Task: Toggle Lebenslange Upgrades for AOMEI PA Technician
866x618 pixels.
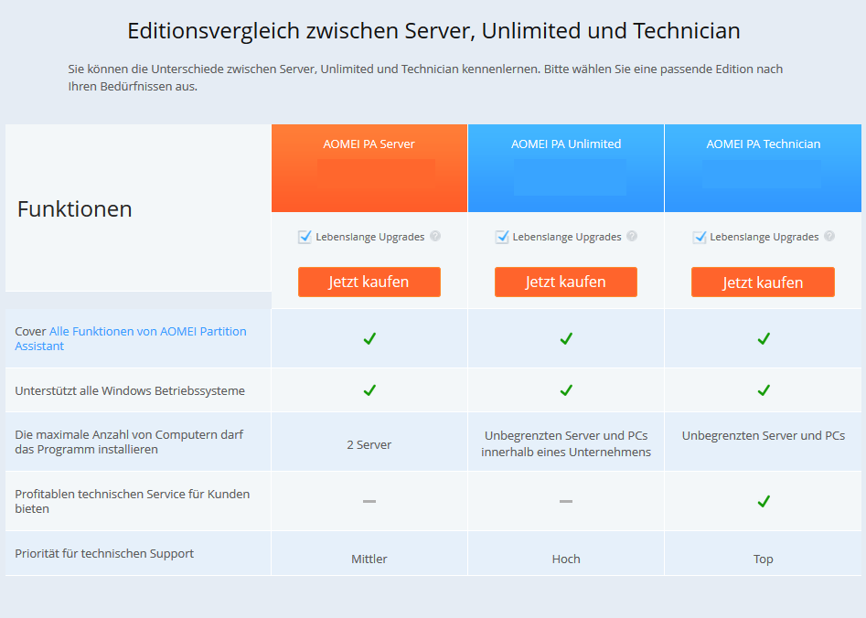Action: click(x=700, y=236)
